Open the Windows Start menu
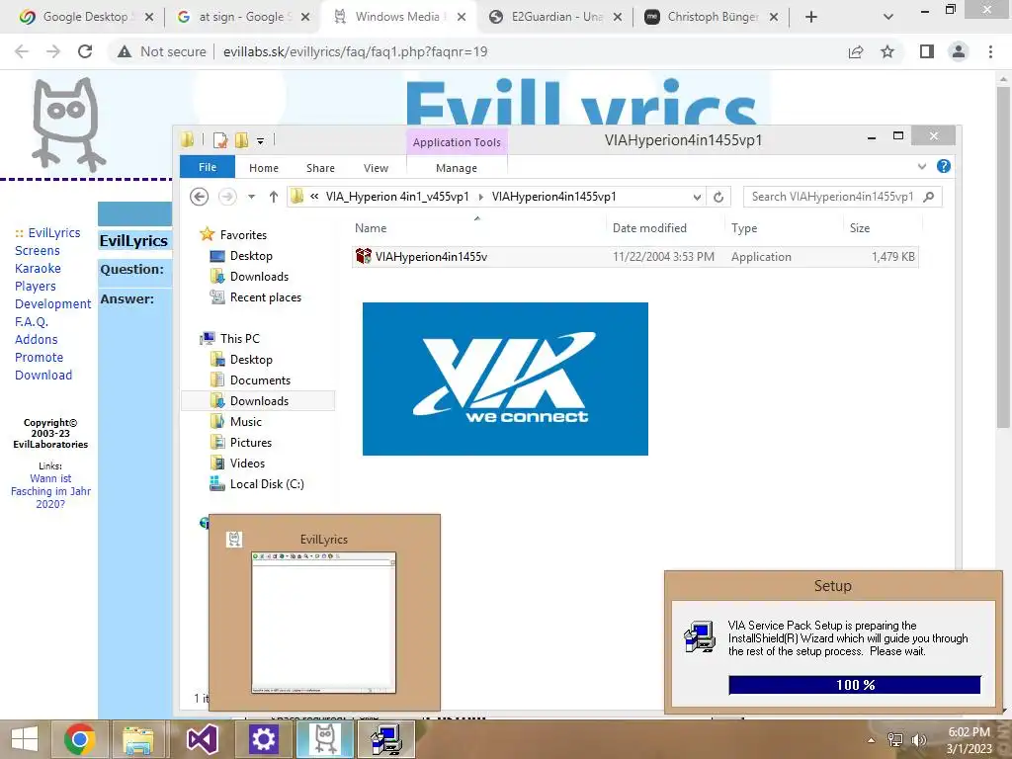1012x759 pixels. tap(25, 739)
